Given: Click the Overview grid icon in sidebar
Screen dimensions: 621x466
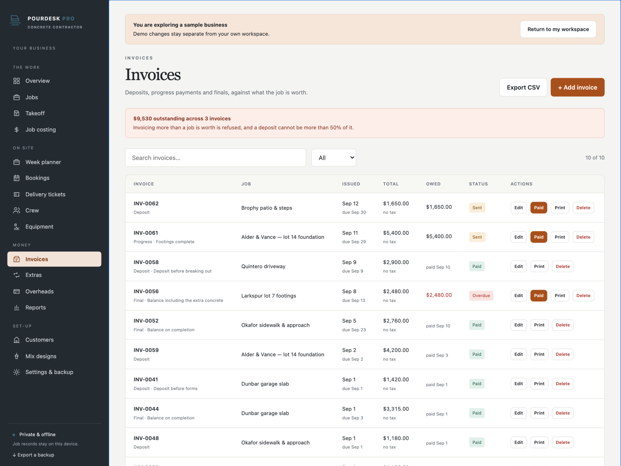Looking at the screenshot, I should click(16, 81).
